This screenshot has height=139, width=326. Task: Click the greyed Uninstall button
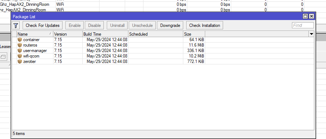coord(117,25)
